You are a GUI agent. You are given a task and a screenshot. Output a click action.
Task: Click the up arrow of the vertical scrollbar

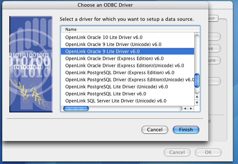[197, 96]
